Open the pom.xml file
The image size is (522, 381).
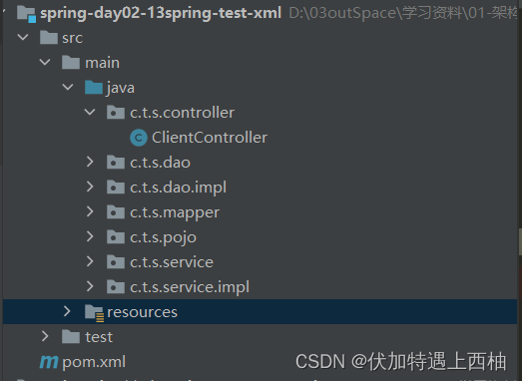click(x=94, y=362)
